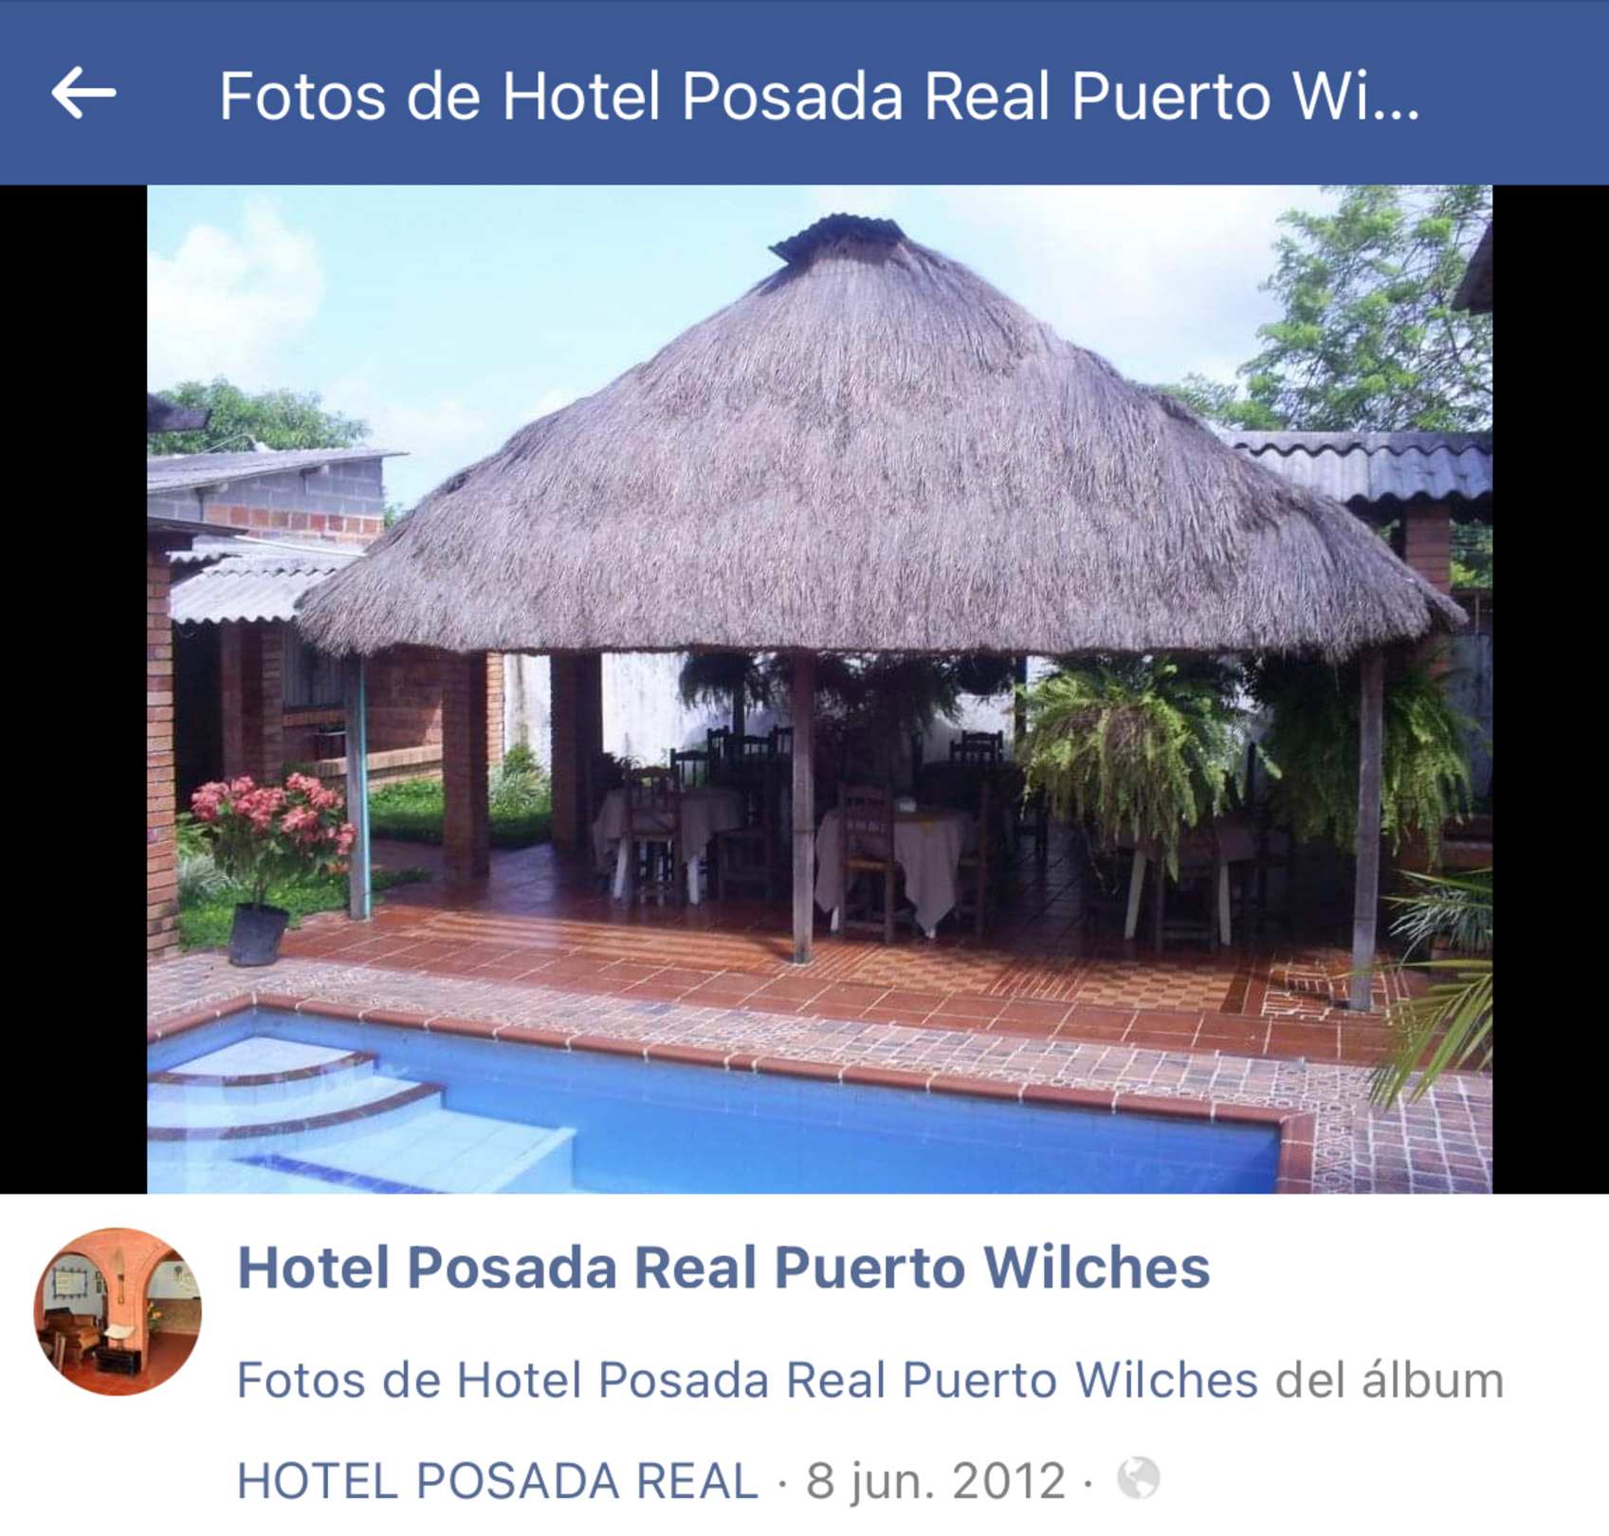Tap the blue sky area of photo

click(x=531, y=284)
